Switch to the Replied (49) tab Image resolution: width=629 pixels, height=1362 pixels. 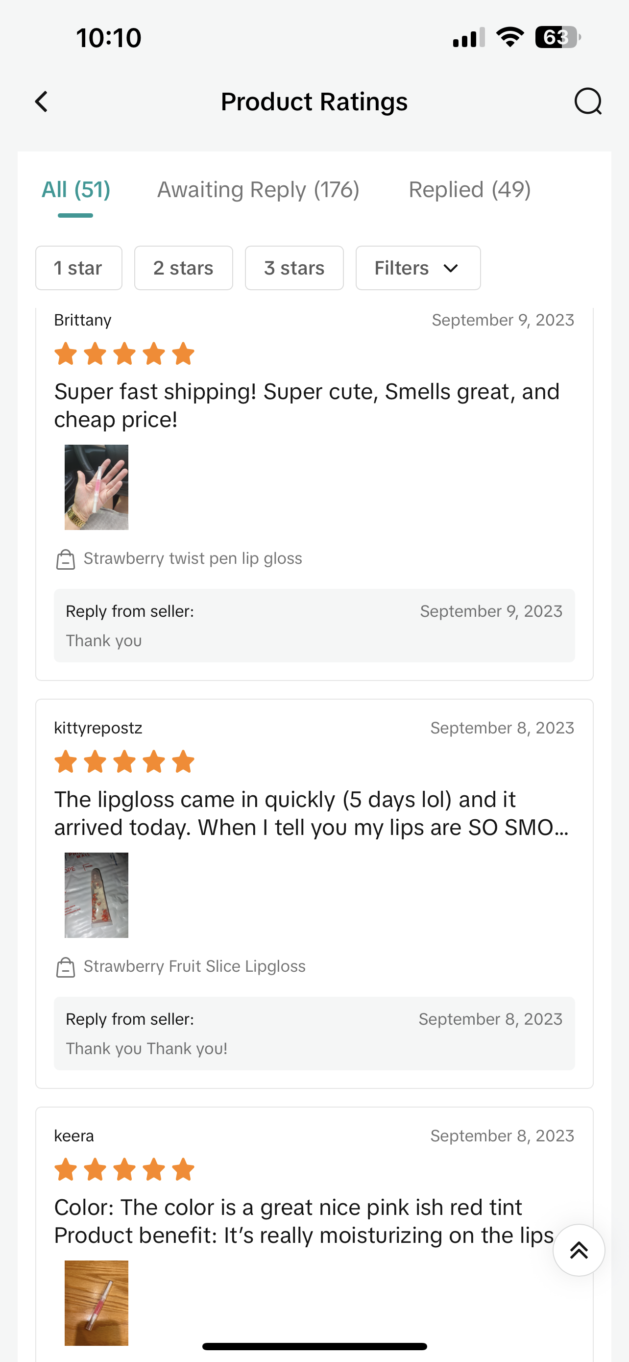(x=469, y=190)
